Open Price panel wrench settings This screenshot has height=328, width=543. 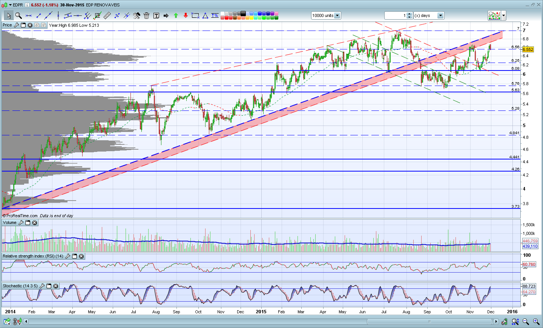(16, 25)
